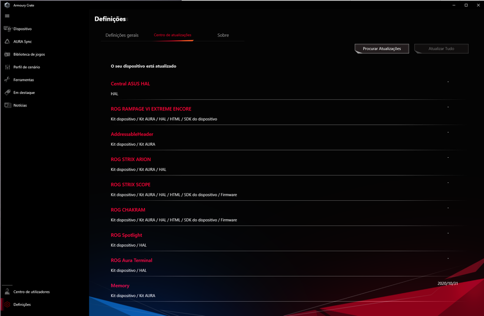Viewport: 484px width, 316px height.
Task: Select ROG CHAKRAM entry title
Action: (x=128, y=210)
